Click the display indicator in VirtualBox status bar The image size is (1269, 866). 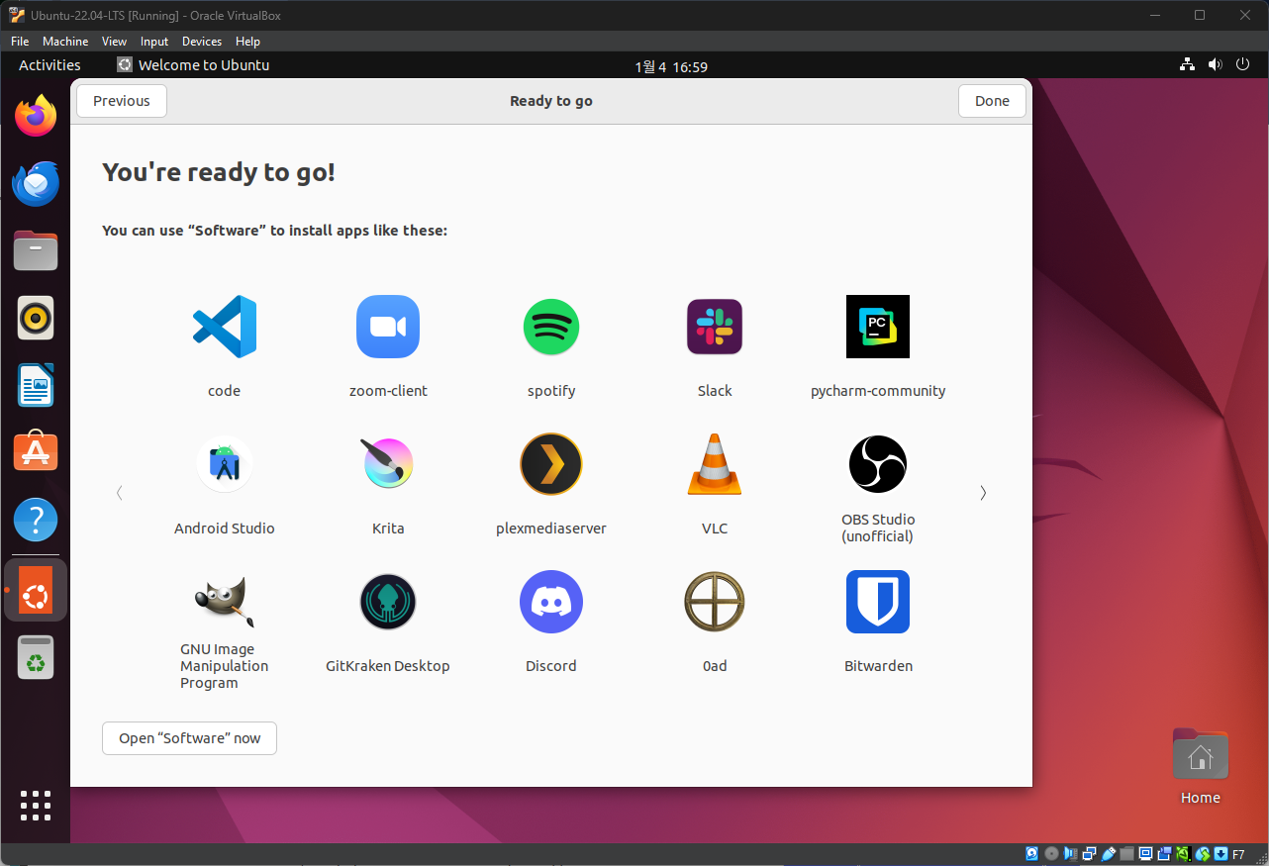coord(1146,854)
